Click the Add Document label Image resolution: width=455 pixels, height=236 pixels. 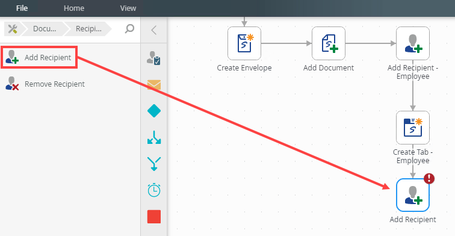point(329,68)
